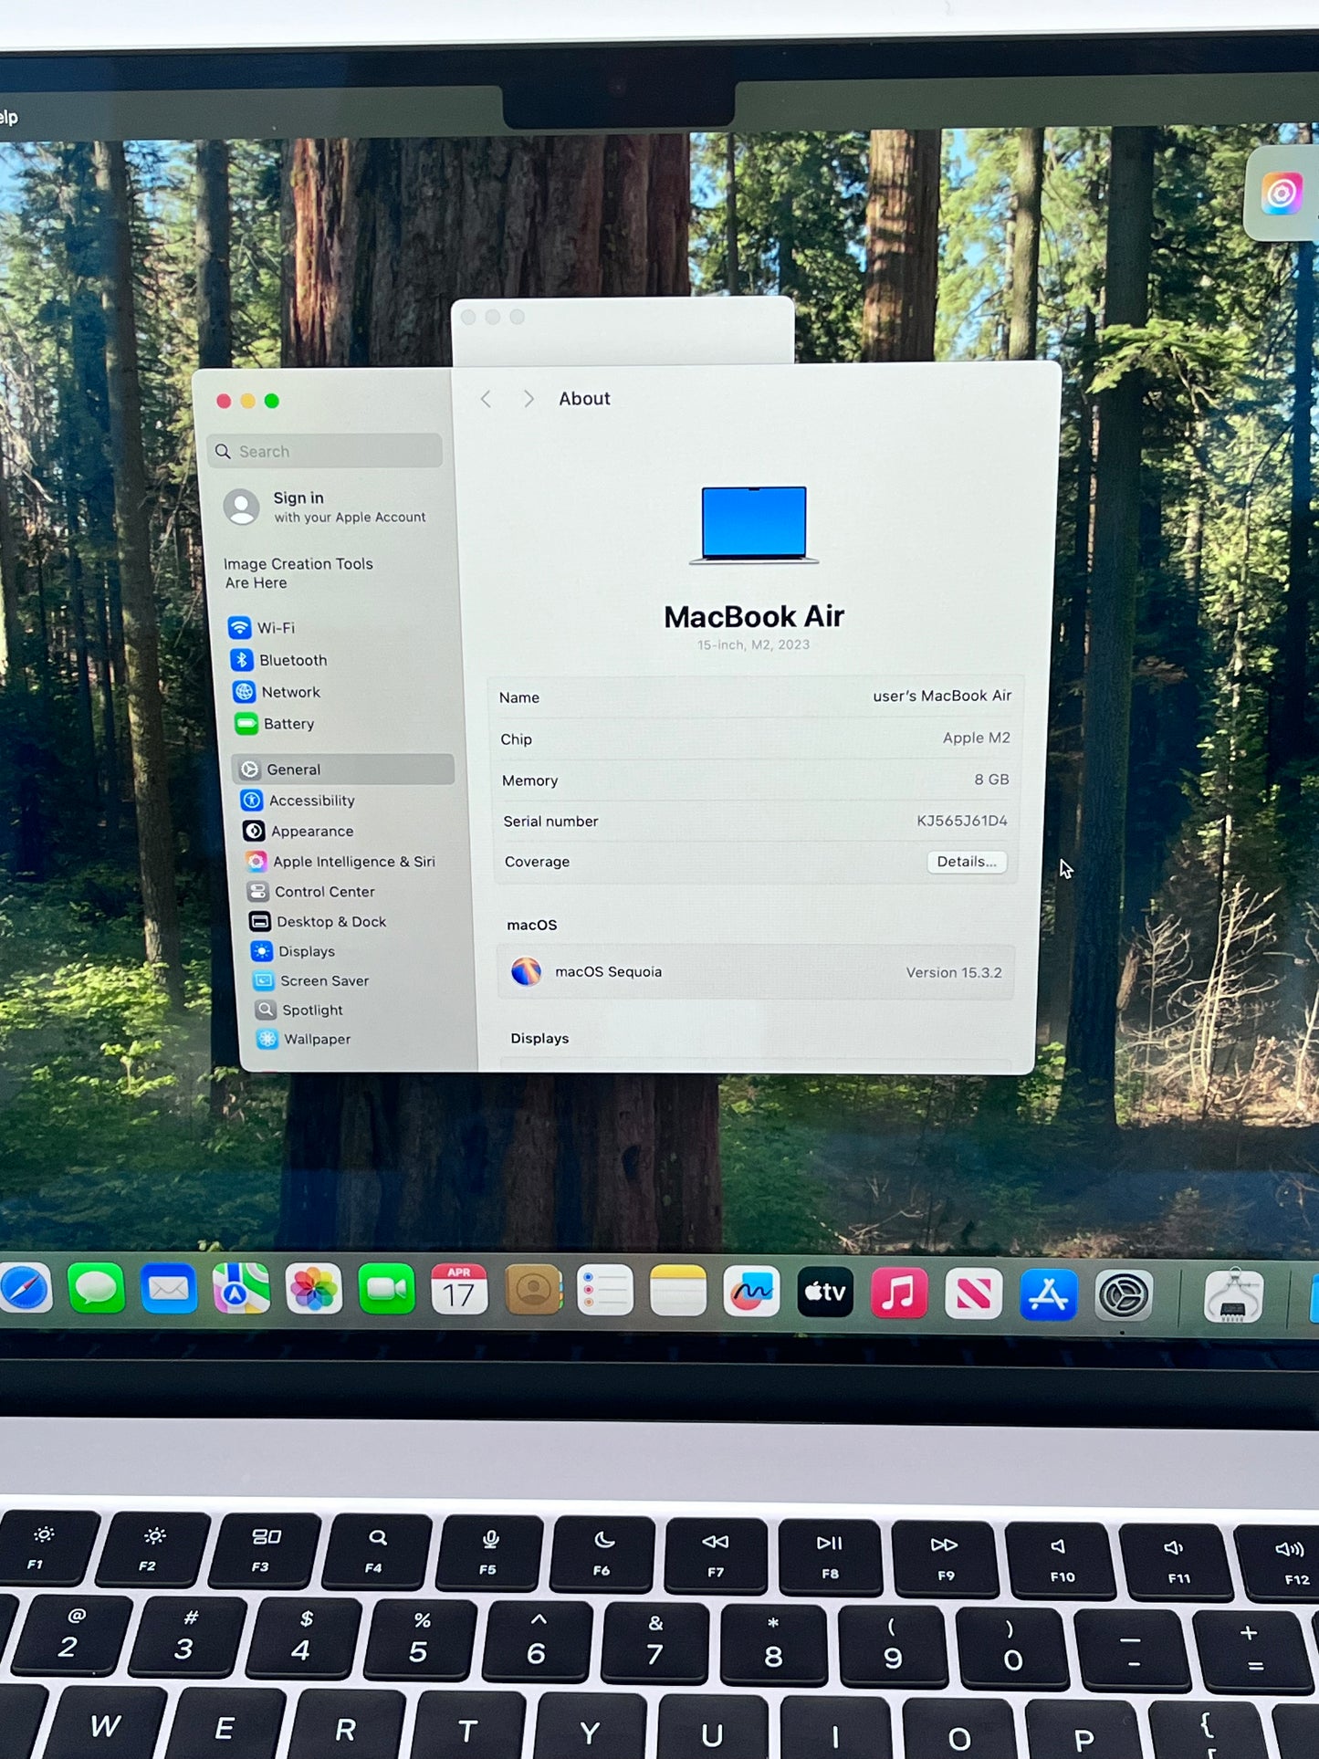Open Control Center settings
Viewport: 1319px width, 1759px height.
point(311,892)
